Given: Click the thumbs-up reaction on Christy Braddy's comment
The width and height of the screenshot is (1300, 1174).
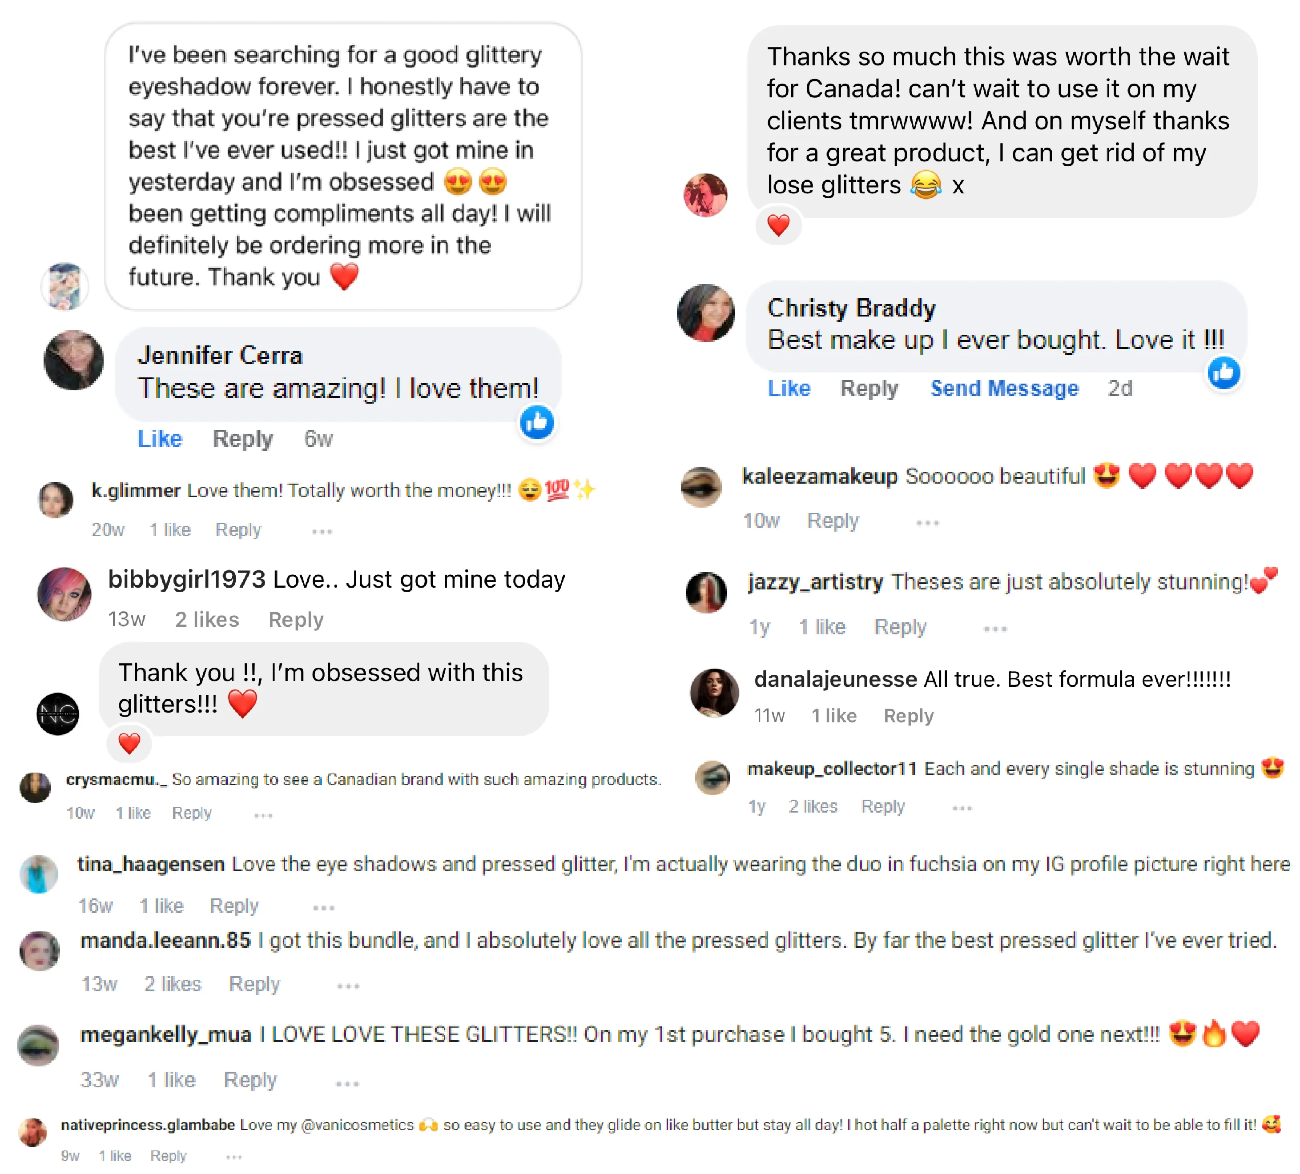Looking at the screenshot, I should [1223, 373].
